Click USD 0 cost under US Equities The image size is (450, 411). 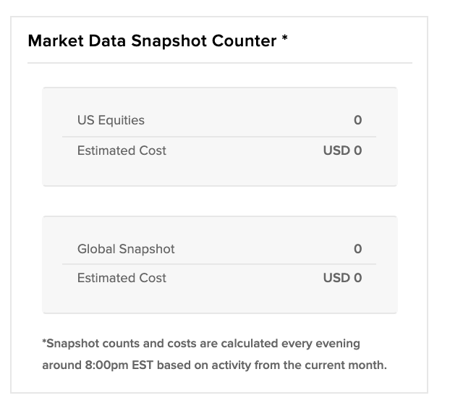[342, 151]
